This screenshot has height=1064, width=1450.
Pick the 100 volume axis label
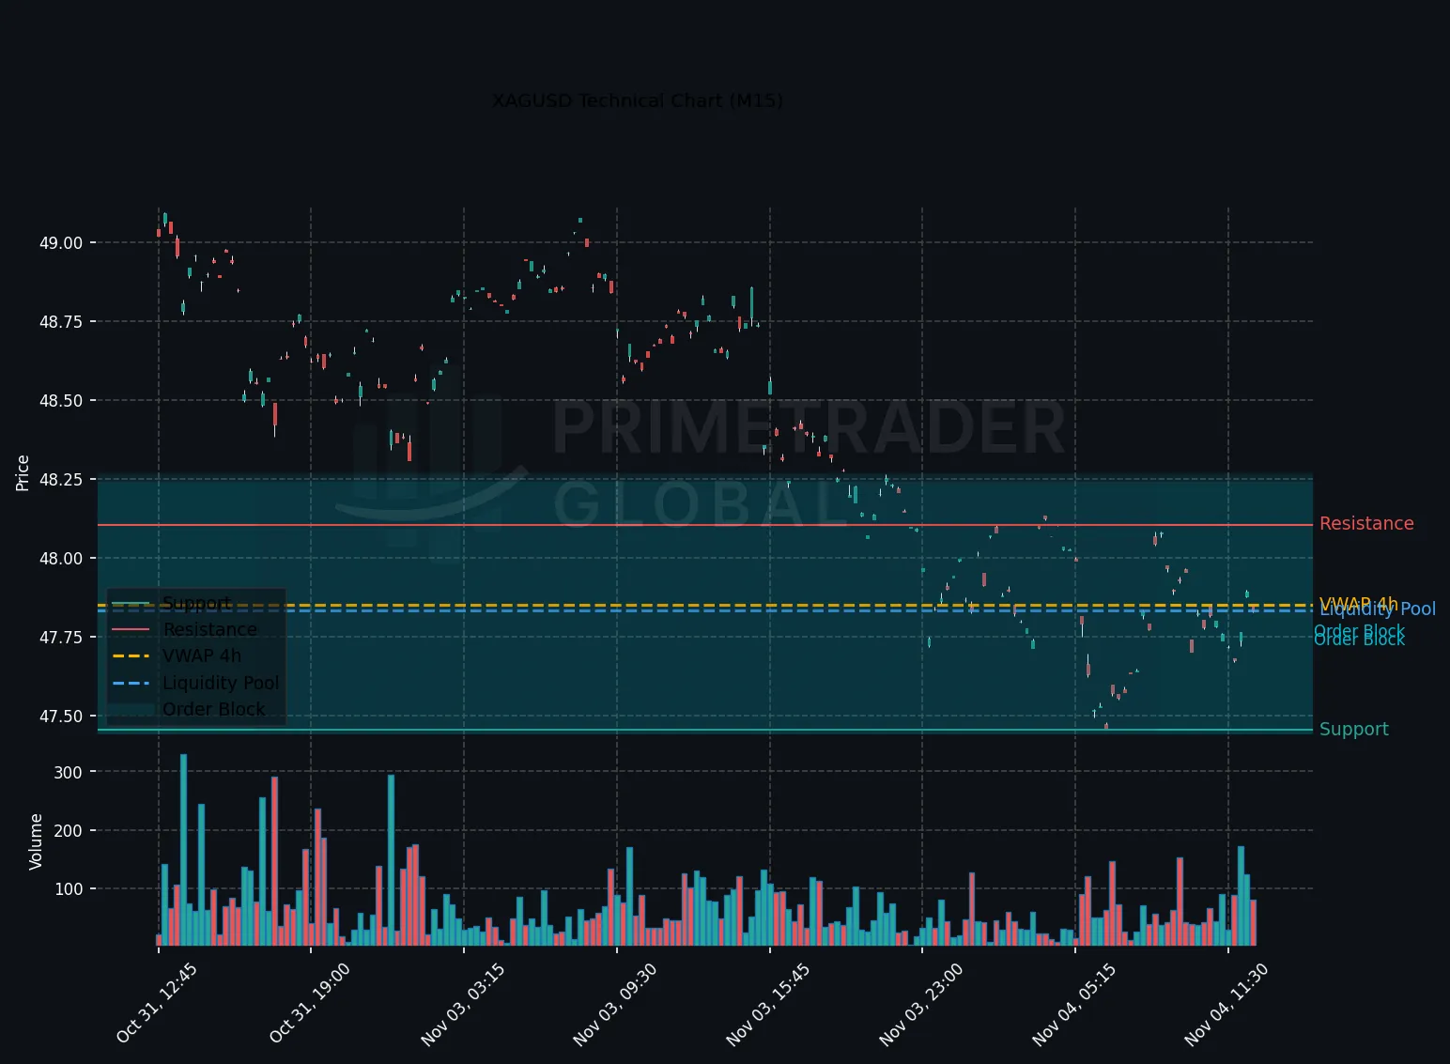click(69, 889)
